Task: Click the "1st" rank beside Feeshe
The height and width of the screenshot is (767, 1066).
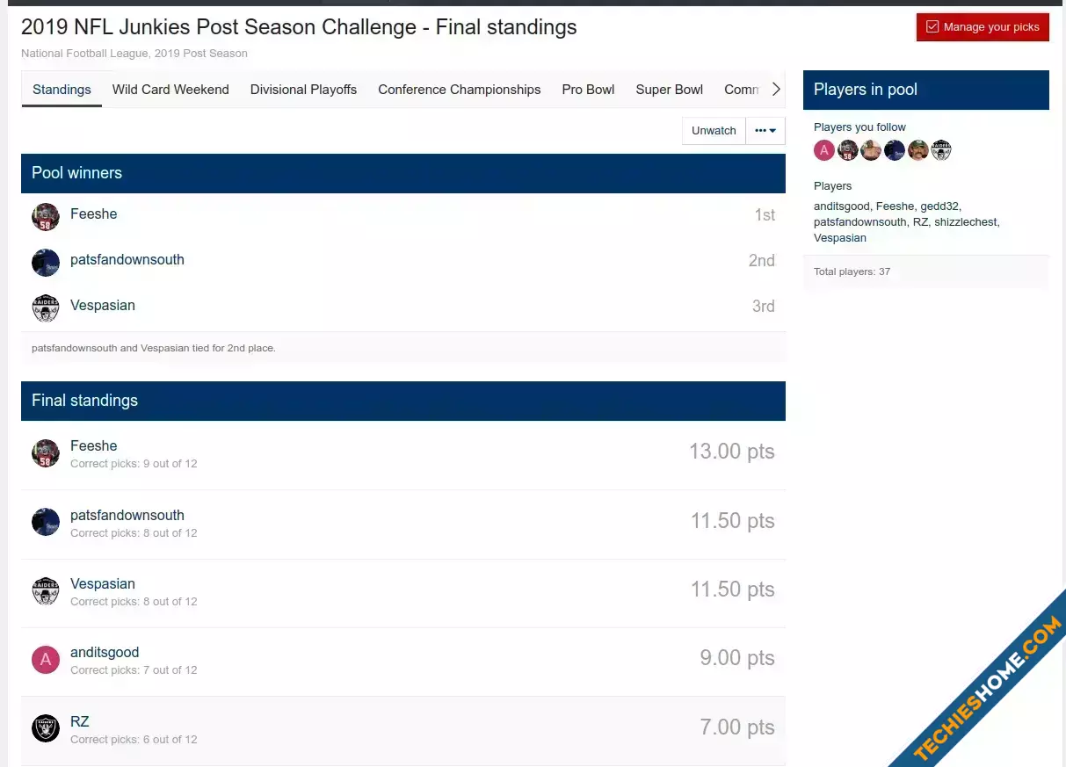Action: 765,215
